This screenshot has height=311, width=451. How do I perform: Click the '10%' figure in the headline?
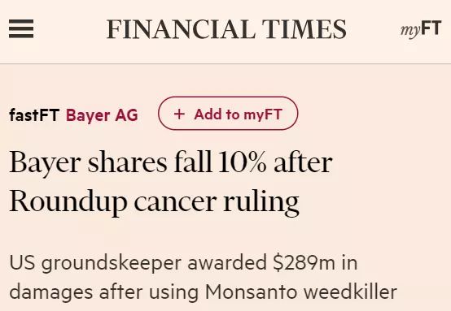(x=242, y=162)
